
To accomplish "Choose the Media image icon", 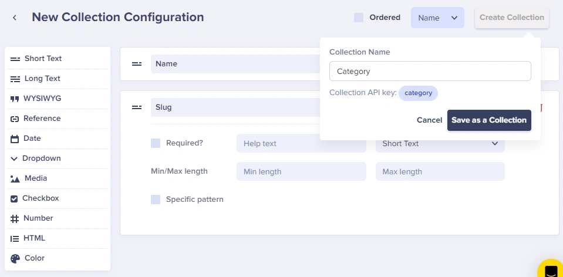I will coord(15,179).
